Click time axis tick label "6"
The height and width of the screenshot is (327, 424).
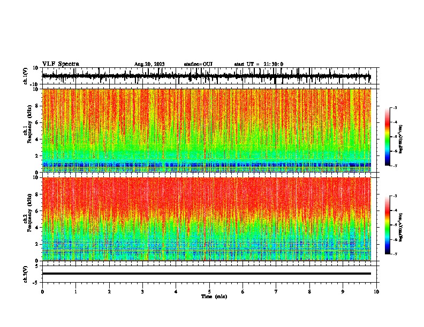243,292
